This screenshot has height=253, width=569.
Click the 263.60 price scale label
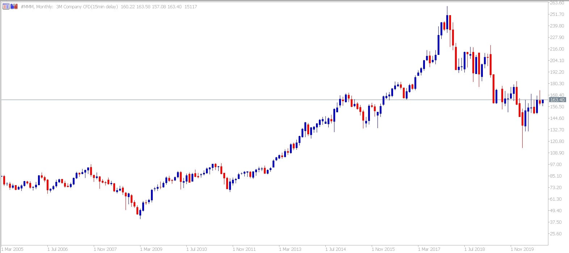pos(557,3)
